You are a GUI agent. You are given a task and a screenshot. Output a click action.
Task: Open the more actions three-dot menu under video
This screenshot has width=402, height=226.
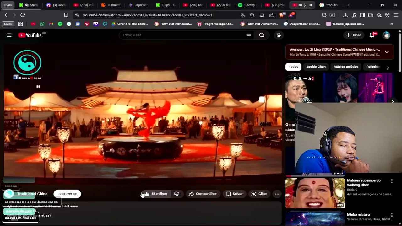point(277,194)
